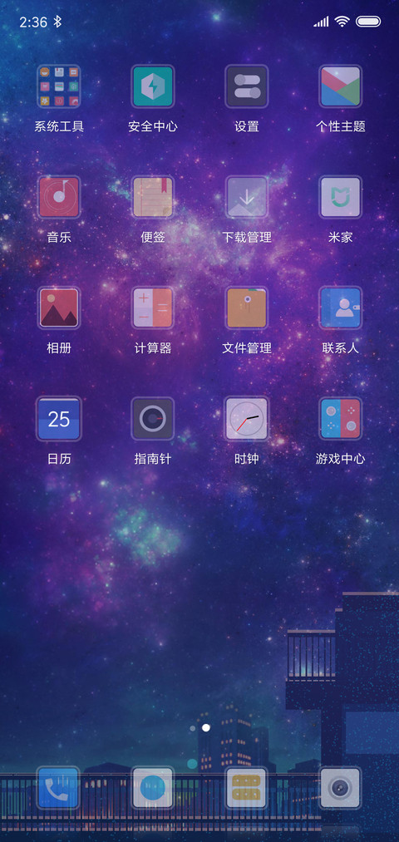This screenshot has width=399, height=842.
Task: Open the 文件管理 file manager icon
Action: click(247, 308)
